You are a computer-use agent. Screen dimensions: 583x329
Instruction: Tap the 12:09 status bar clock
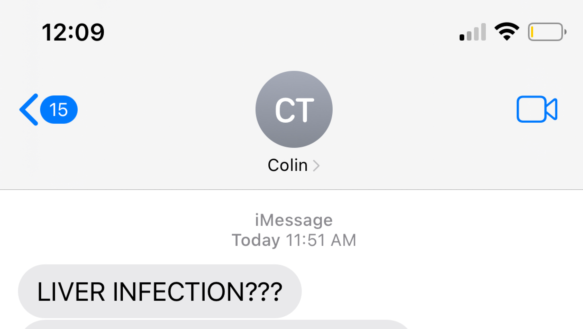click(73, 32)
